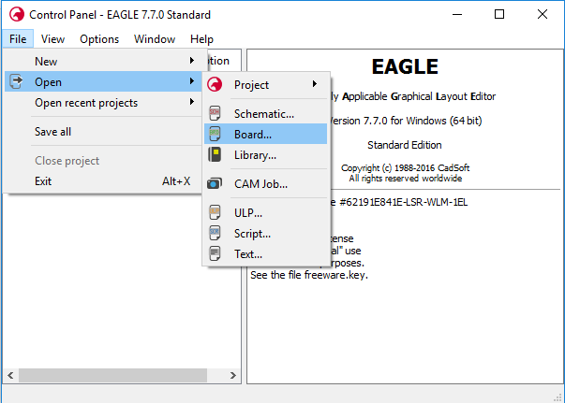Open the Window menu
The width and height of the screenshot is (565, 403).
[x=155, y=39]
